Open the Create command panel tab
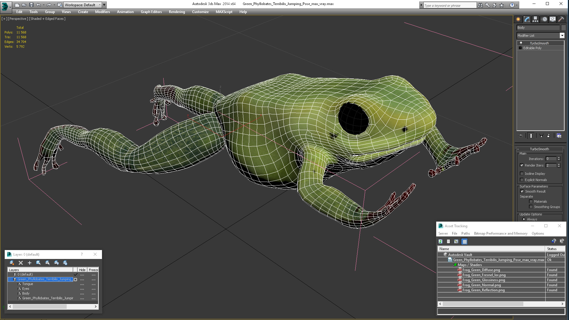The image size is (569, 320). click(x=518, y=19)
